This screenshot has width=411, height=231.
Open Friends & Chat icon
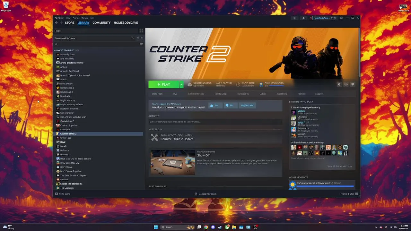coord(356,194)
